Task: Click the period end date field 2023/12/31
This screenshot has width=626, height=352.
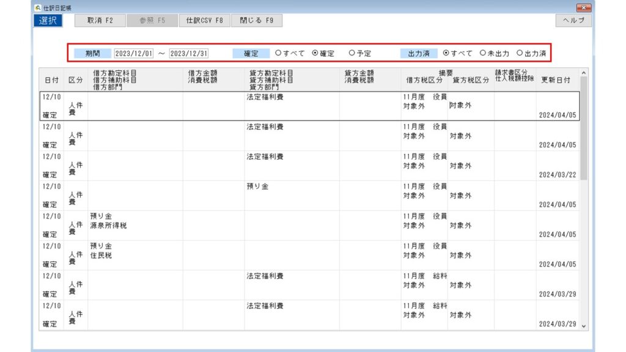Action: (x=188, y=54)
